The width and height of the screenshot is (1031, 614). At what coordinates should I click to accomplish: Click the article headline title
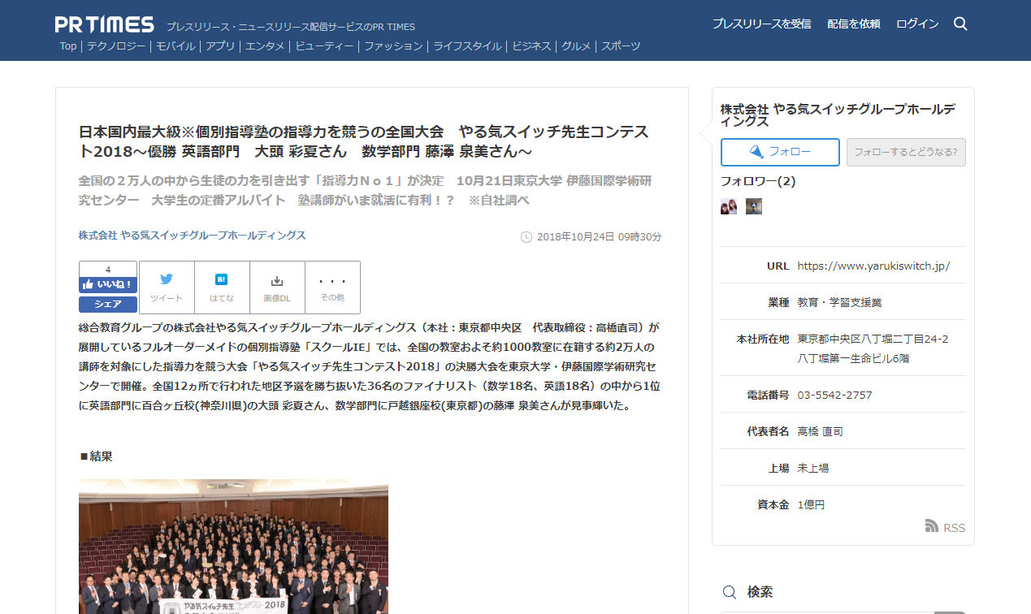[364, 141]
